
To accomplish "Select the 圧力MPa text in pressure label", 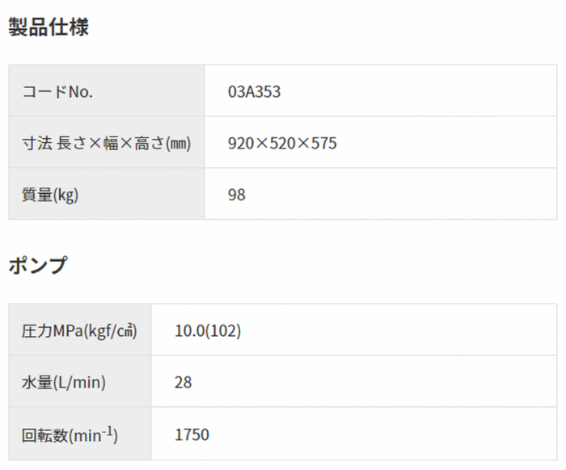I will (53, 330).
